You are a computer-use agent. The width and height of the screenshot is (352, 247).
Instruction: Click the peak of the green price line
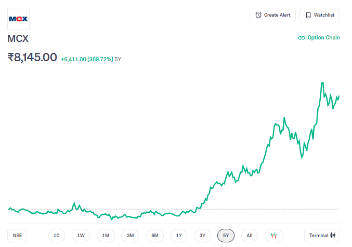[x=323, y=83]
